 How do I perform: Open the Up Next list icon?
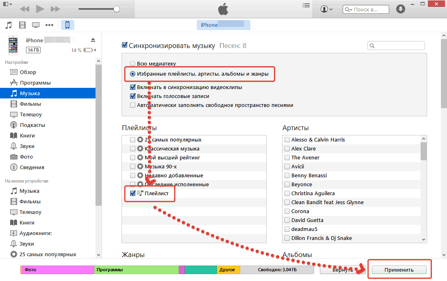pyautogui.click(x=306, y=5)
